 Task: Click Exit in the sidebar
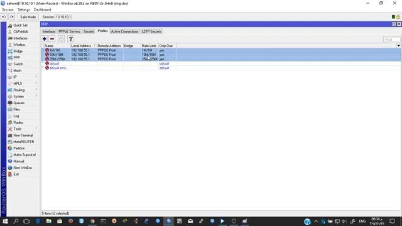point(16,175)
